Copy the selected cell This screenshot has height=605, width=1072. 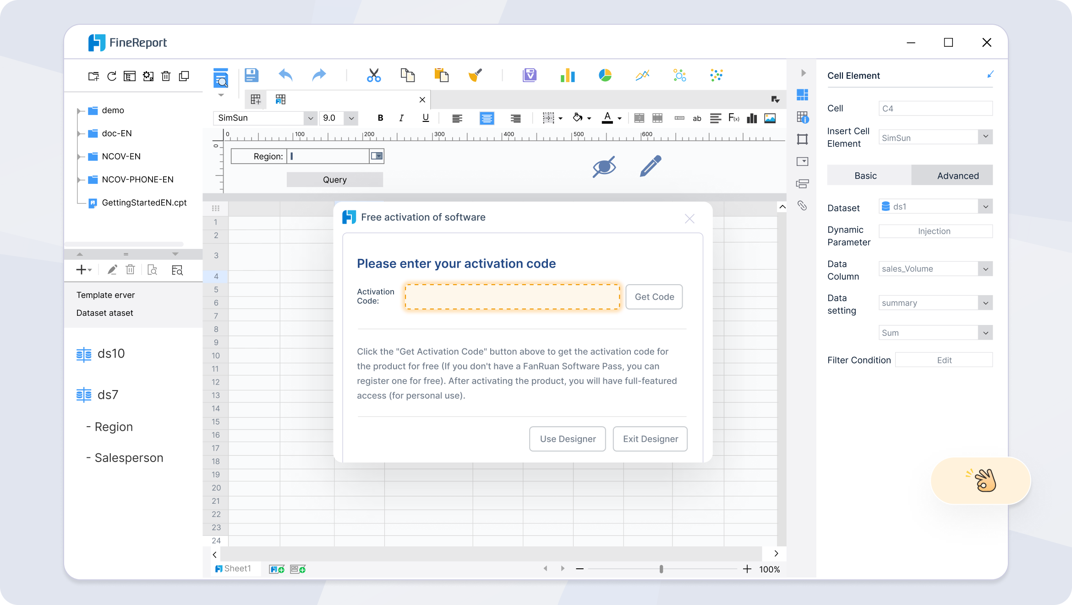click(x=407, y=75)
